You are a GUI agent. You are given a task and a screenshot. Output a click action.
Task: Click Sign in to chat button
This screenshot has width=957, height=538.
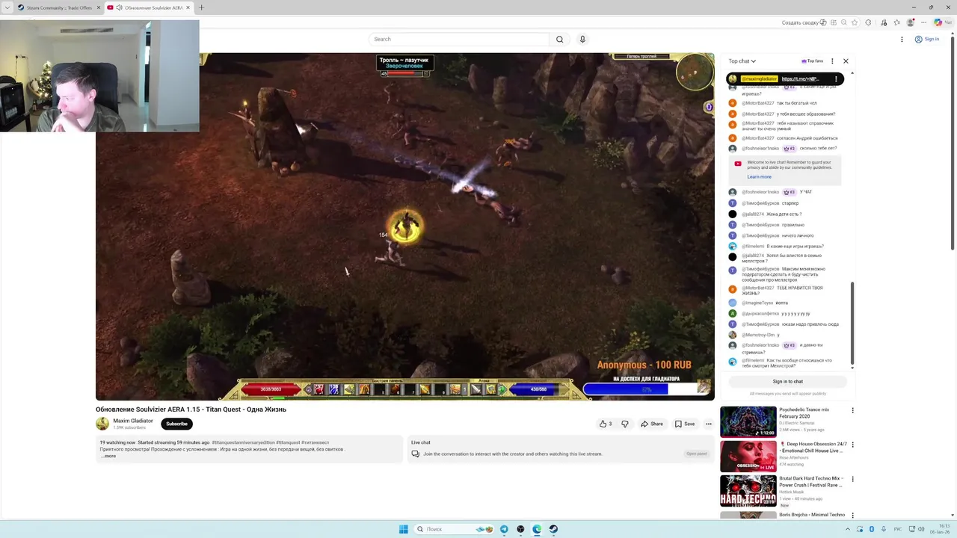tap(787, 381)
